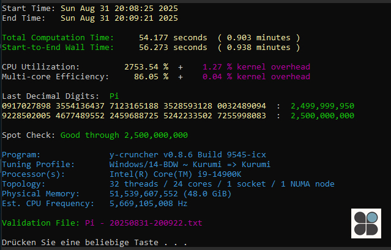Screen dimensions: 391x250
Task: Click the Processor(s) label
Action: [x=34, y=174]
